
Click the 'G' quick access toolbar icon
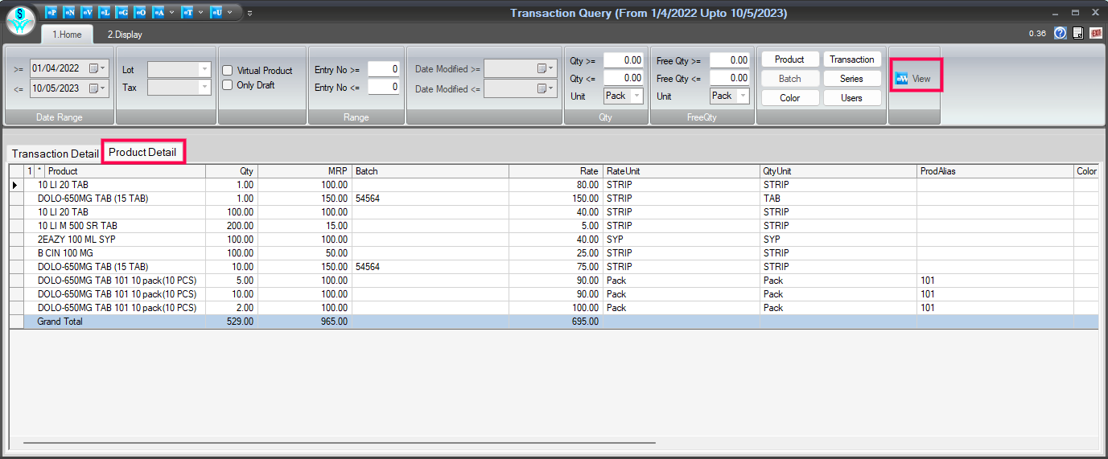pyautogui.click(x=122, y=13)
